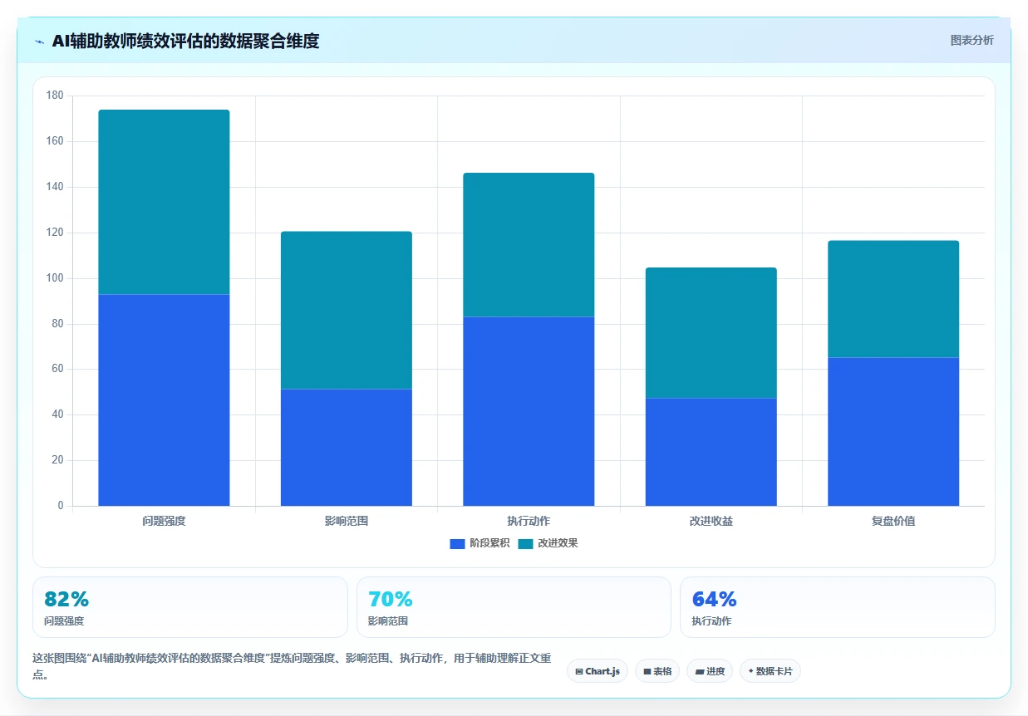Click the 数据卡片 tag button
This screenshot has width=1028, height=716.
coord(770,671)
